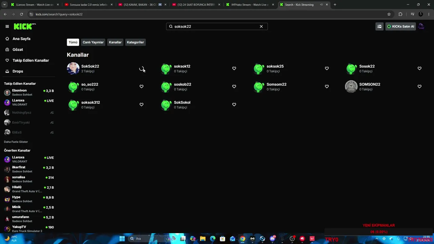Open a new browser tab
Screen dimensions: 434x244
click(335, 5)
